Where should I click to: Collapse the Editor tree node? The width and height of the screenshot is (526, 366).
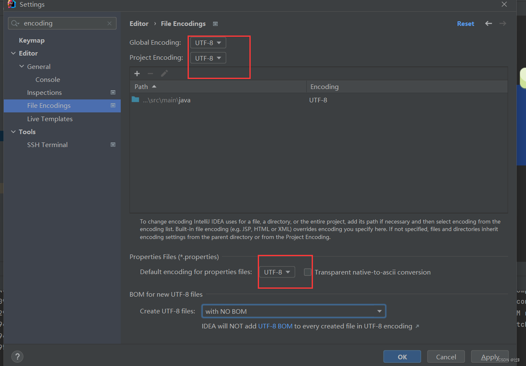coord(13,53)
